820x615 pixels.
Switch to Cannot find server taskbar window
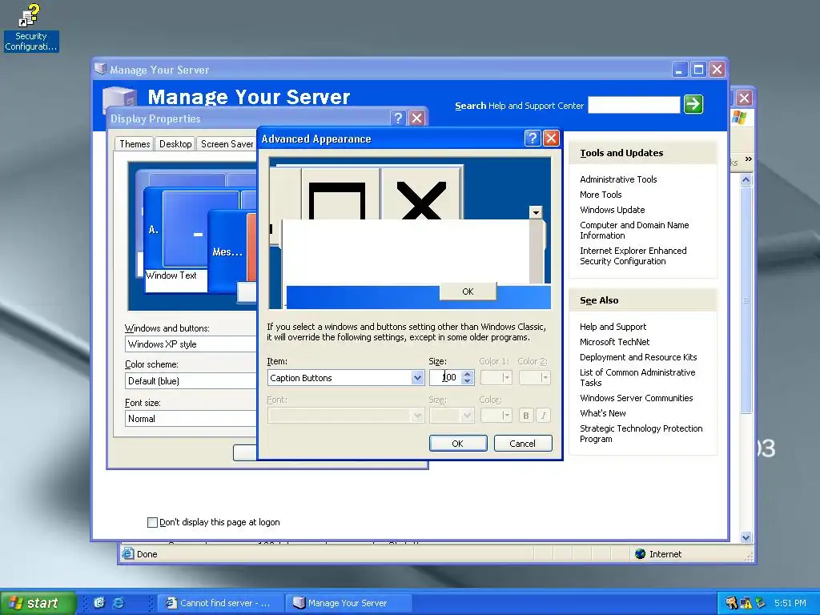pyautogui.click(x=221, y=603)
